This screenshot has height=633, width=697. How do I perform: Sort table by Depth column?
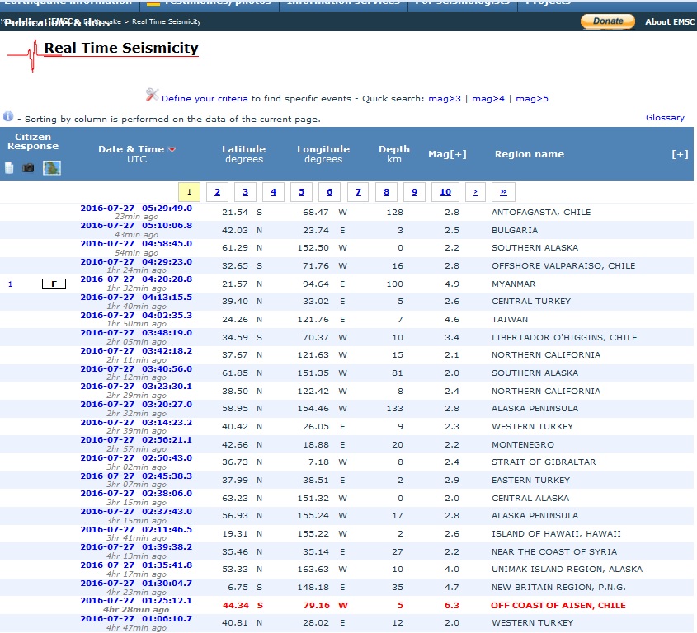click(x=393, y=150)
